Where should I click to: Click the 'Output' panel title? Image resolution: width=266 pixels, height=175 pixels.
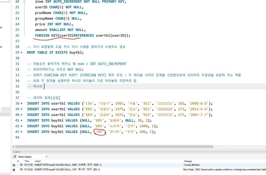[16, 152]
